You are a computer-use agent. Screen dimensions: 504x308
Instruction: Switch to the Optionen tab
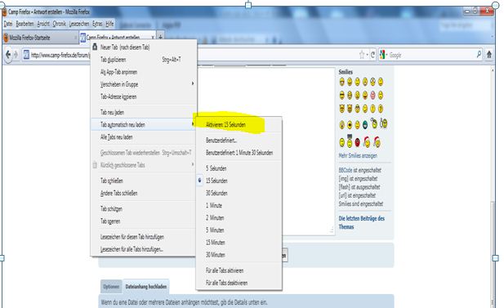click(x=111, y=287)
